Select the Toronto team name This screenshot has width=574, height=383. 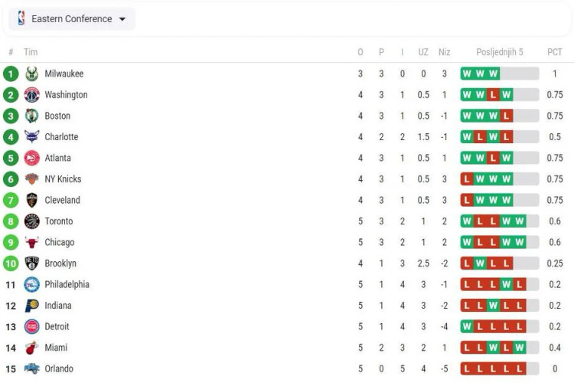tap(59, 221)
